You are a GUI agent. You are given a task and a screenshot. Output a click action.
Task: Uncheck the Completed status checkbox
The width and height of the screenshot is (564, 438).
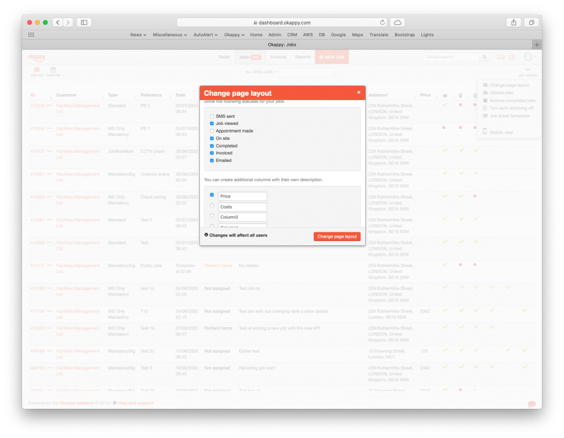(212, 146)
